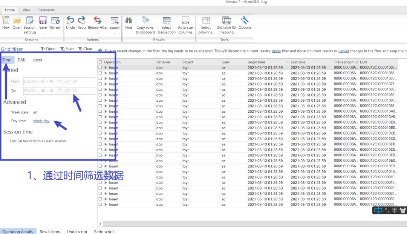Click the Options icon in Tools group
The image size is (407, 234).
[x=245, y=21]
